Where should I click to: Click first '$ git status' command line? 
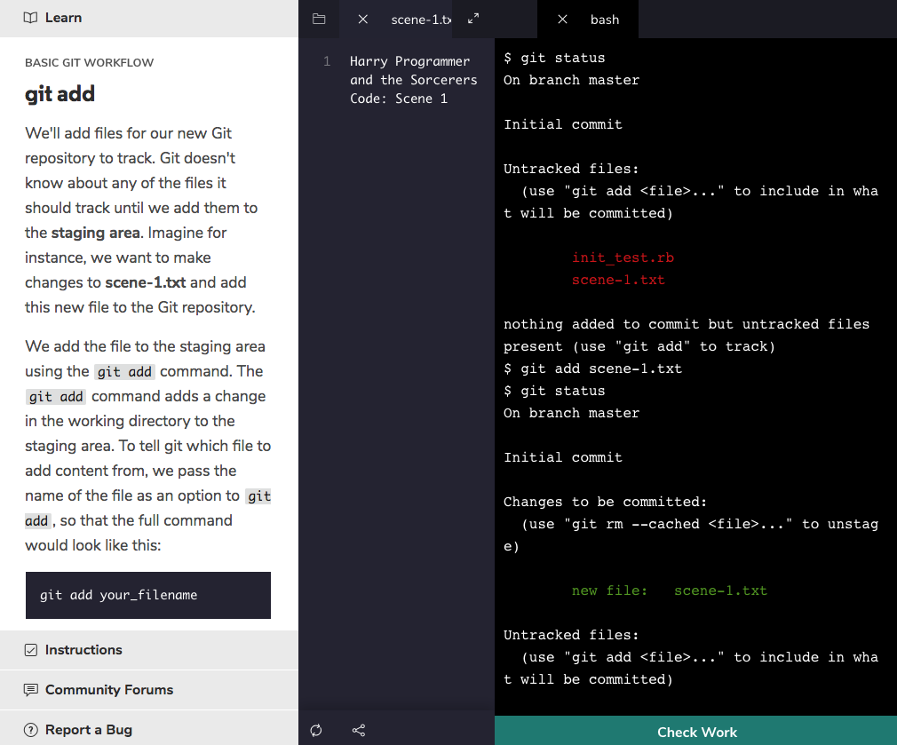(554, 58)
